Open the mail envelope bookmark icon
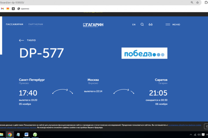Screen dimensions: 208x138 pyautogui.click(x=8, y=9)
